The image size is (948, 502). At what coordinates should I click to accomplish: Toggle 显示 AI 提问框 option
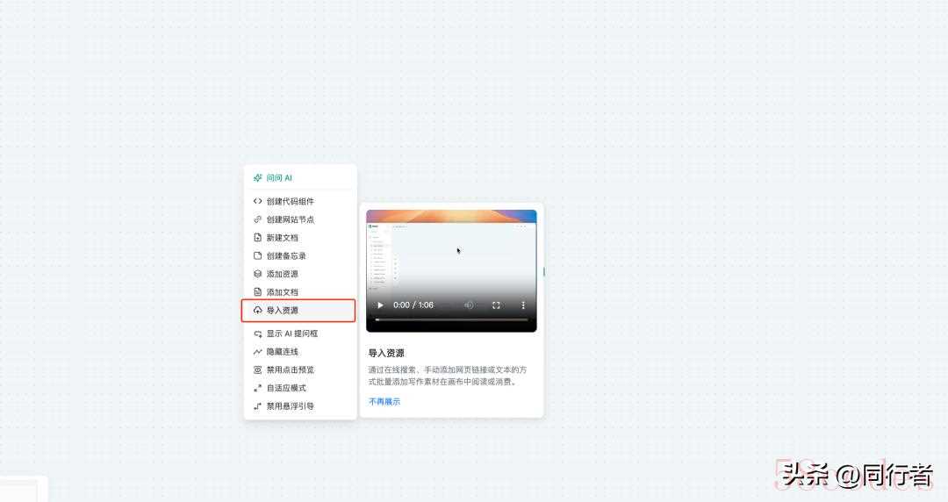[x=300, y=333]
